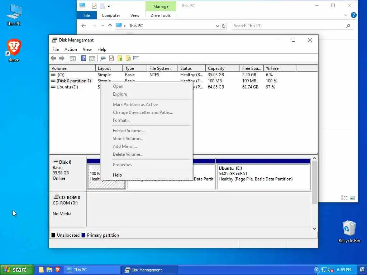Click the Disk 0 label panel
This screenshot has width=367, height=275.
(x=68, y=174)
